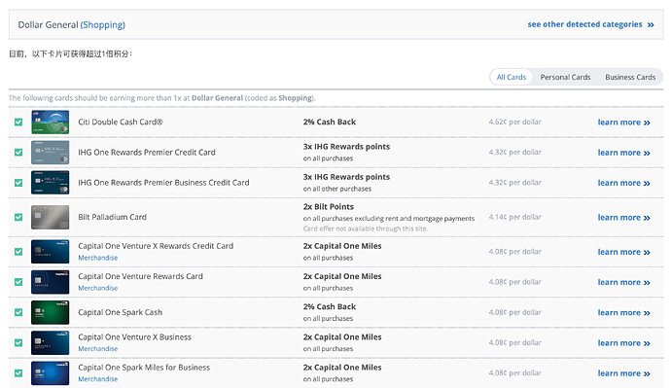This screenshot has height=388, width=671.
Task: Open Merchandise link under Spark Miles for Business
Action: point(97,379)
